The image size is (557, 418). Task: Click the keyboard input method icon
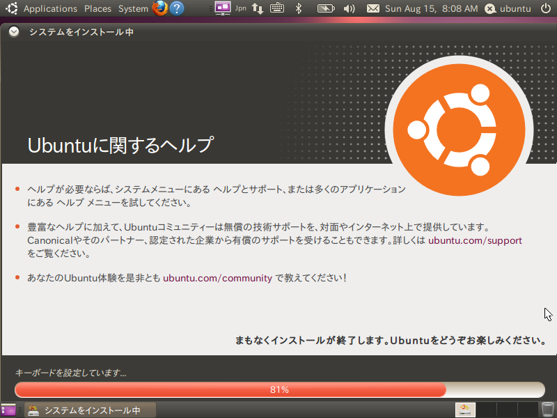tap(276, 8)
